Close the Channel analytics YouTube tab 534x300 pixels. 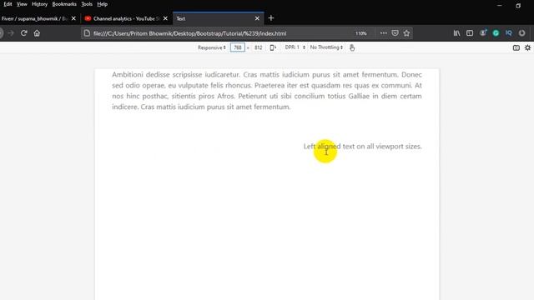point(165,18)
